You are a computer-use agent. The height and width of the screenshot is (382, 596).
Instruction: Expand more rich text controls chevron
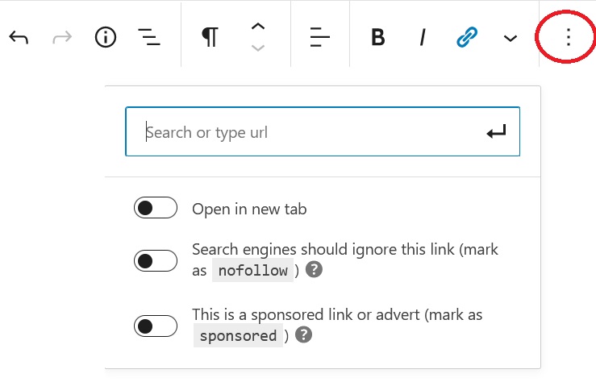click(510, 38)
